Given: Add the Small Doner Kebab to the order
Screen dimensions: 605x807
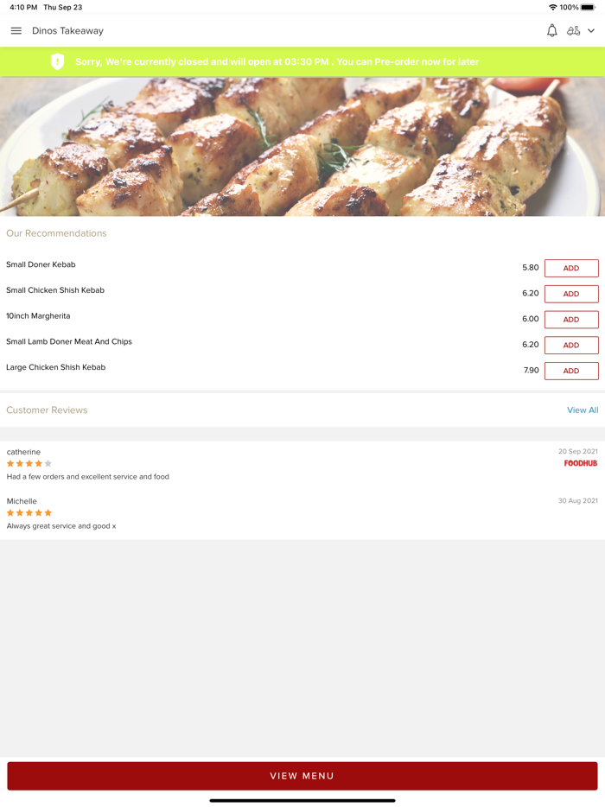Looking at the screenshot, I should [571, 268].
